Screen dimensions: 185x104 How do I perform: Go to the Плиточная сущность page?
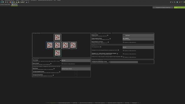click(x=100, y=103)
